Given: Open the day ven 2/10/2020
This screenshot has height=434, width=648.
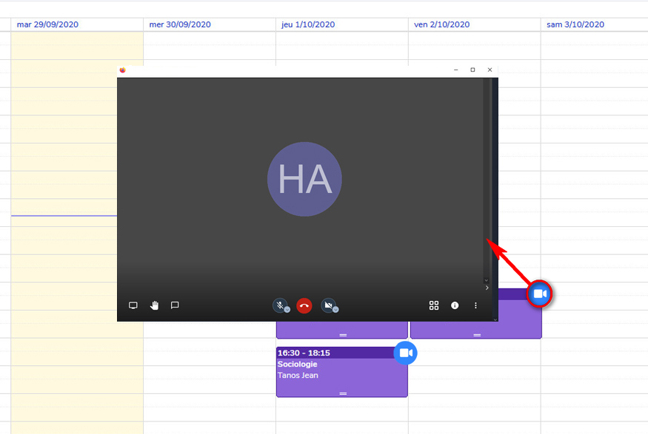Looking at the screenshot, I should (x=442, y=24).
